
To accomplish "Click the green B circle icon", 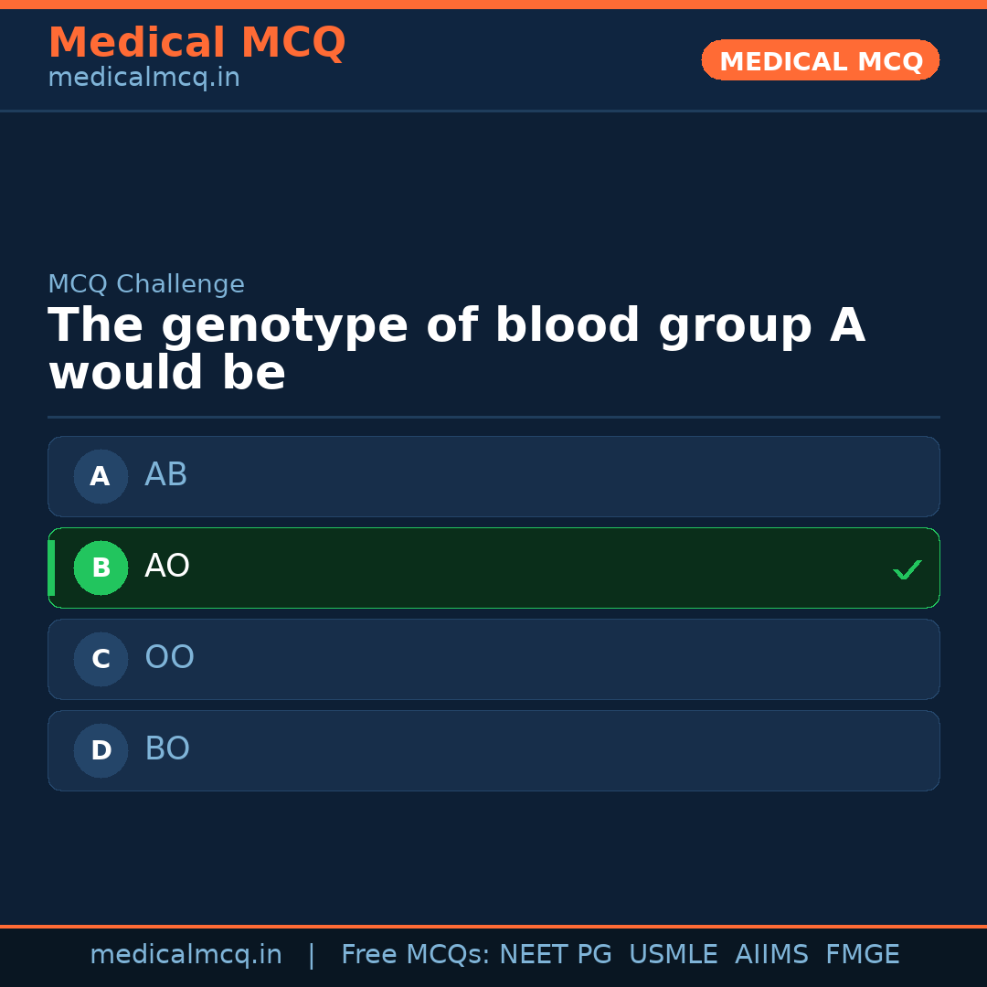I will (x=101, y=568).
